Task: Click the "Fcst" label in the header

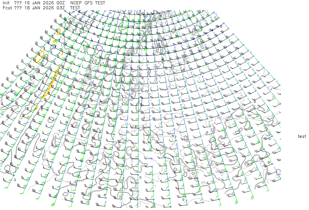Action: tap(7, 8)
